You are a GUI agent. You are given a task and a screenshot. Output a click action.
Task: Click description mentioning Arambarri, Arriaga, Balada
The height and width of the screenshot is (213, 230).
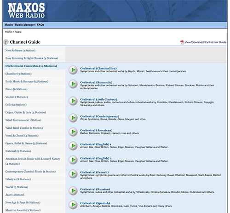126,206
